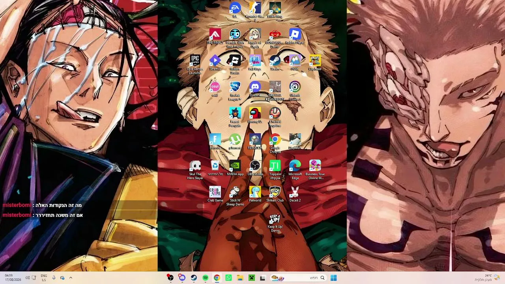Click THE FINALS desktop shortcut
505x284 pixels.
(x=215, y=36)
